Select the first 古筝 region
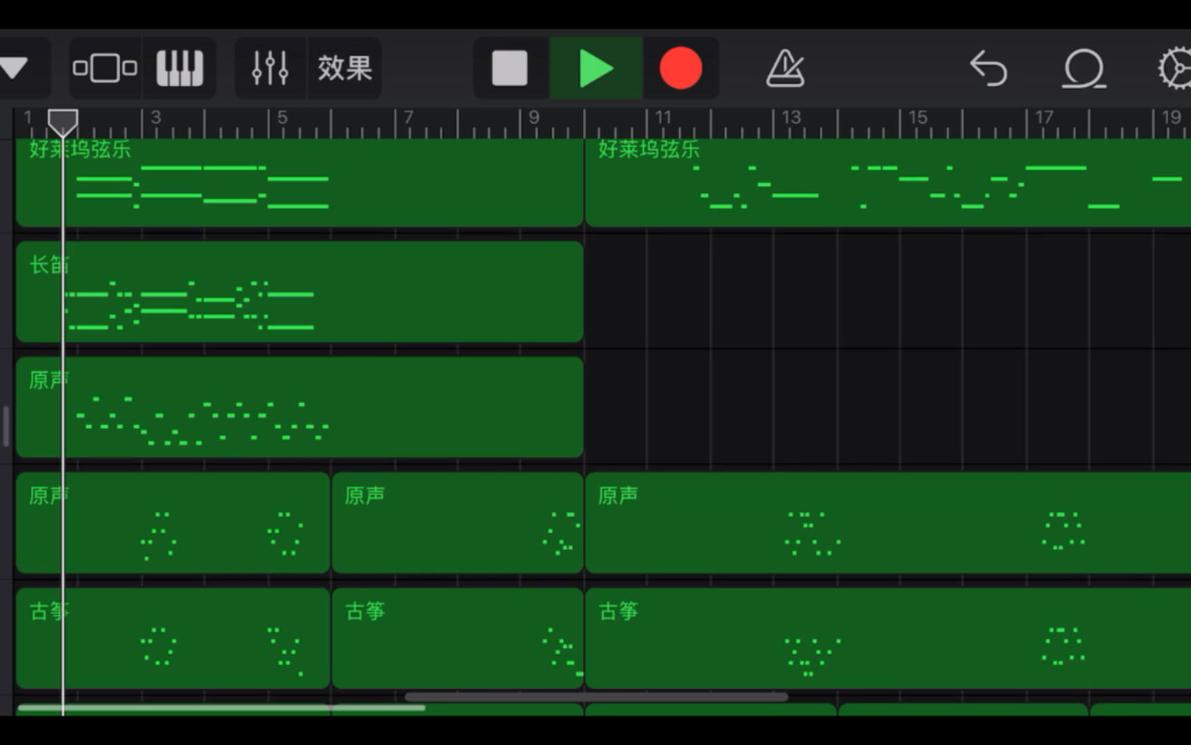Viewport: 1191px width, 745px height. [173, 638]
